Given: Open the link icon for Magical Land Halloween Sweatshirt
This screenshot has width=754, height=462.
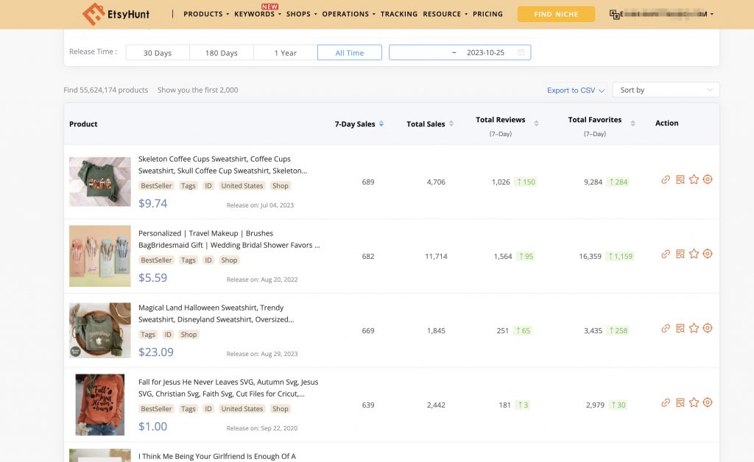Looking at the screenshot, I should [x=665, y=328].
